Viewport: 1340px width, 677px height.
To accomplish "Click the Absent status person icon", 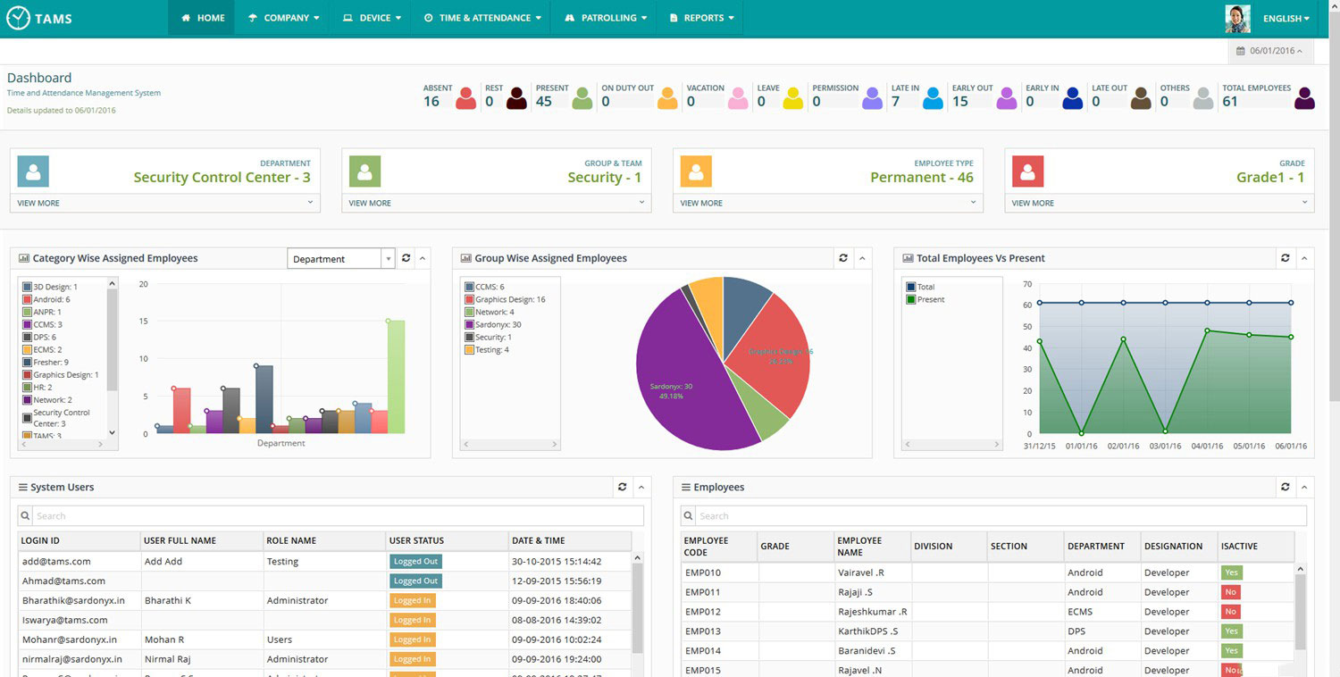I will click(465, 98).
